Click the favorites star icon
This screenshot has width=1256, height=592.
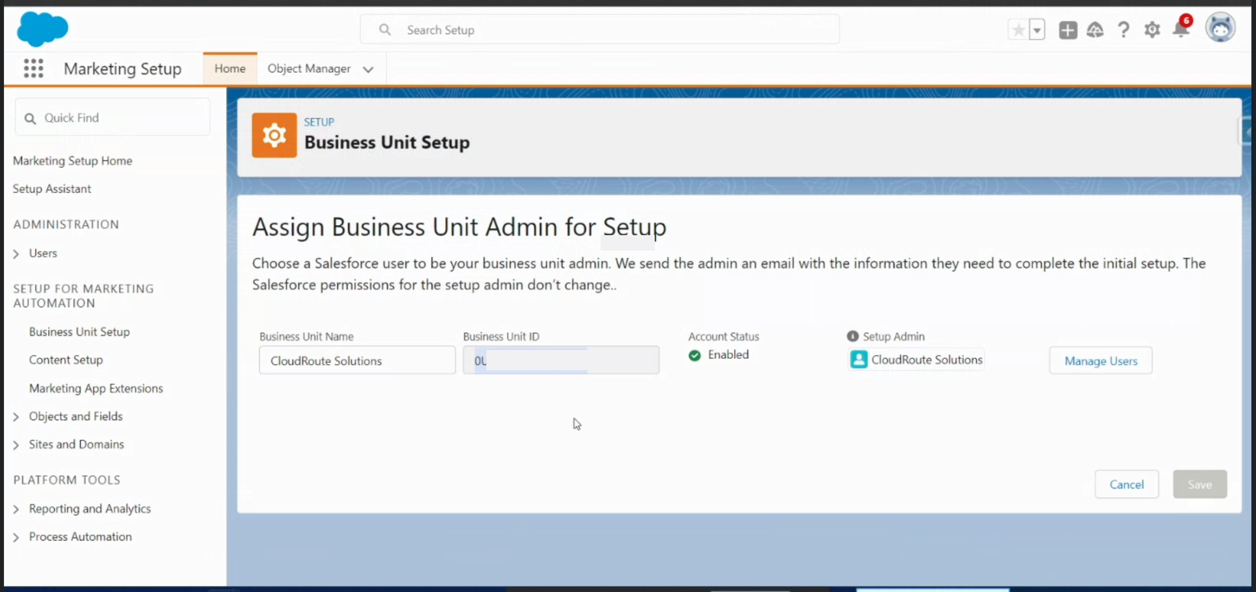click(x=1018, y=30)
